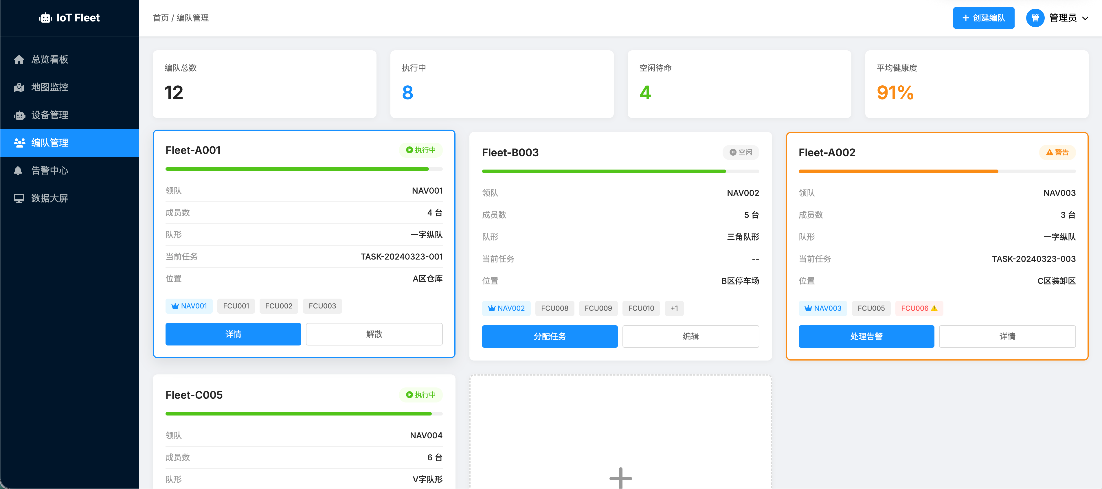Open 数据大屏 in the sidebar
This screenshot has width=1102, height=489.
[69, 198]
